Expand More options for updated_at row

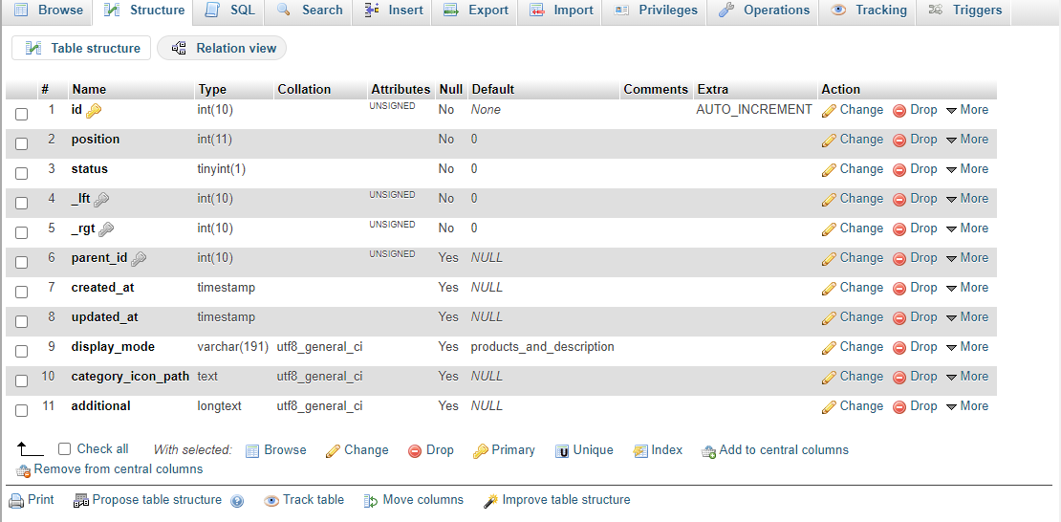[967, 317]
